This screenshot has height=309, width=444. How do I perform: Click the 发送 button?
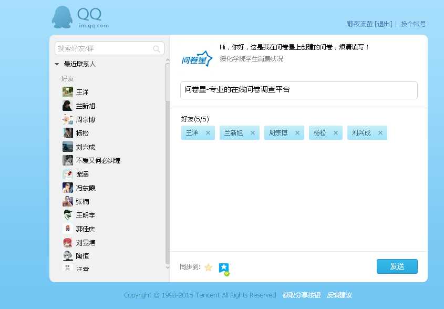pyautogui.click(x=397, y=266)
